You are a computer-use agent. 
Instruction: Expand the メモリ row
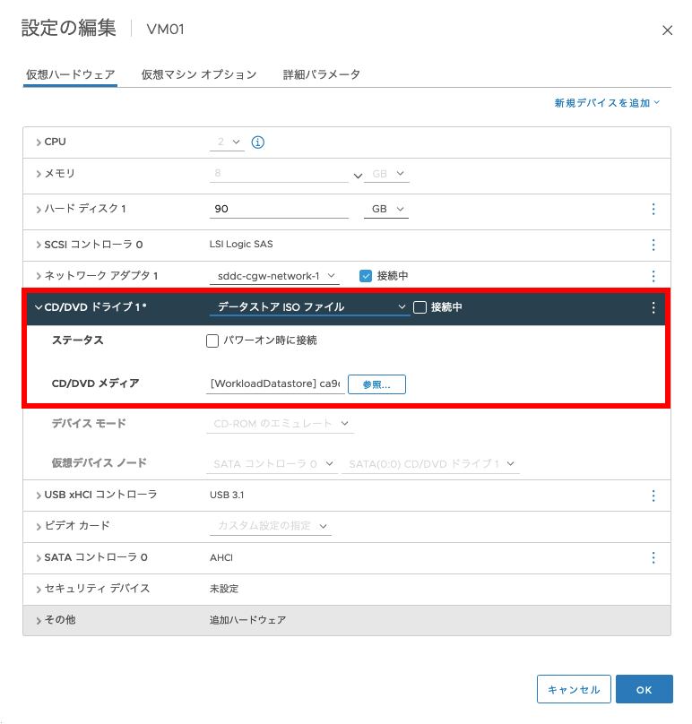pos(39,174)
